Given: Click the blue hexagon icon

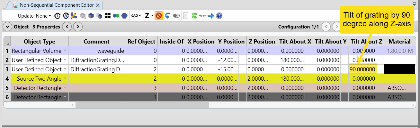Looking at the screenshot, I should 124,16.
